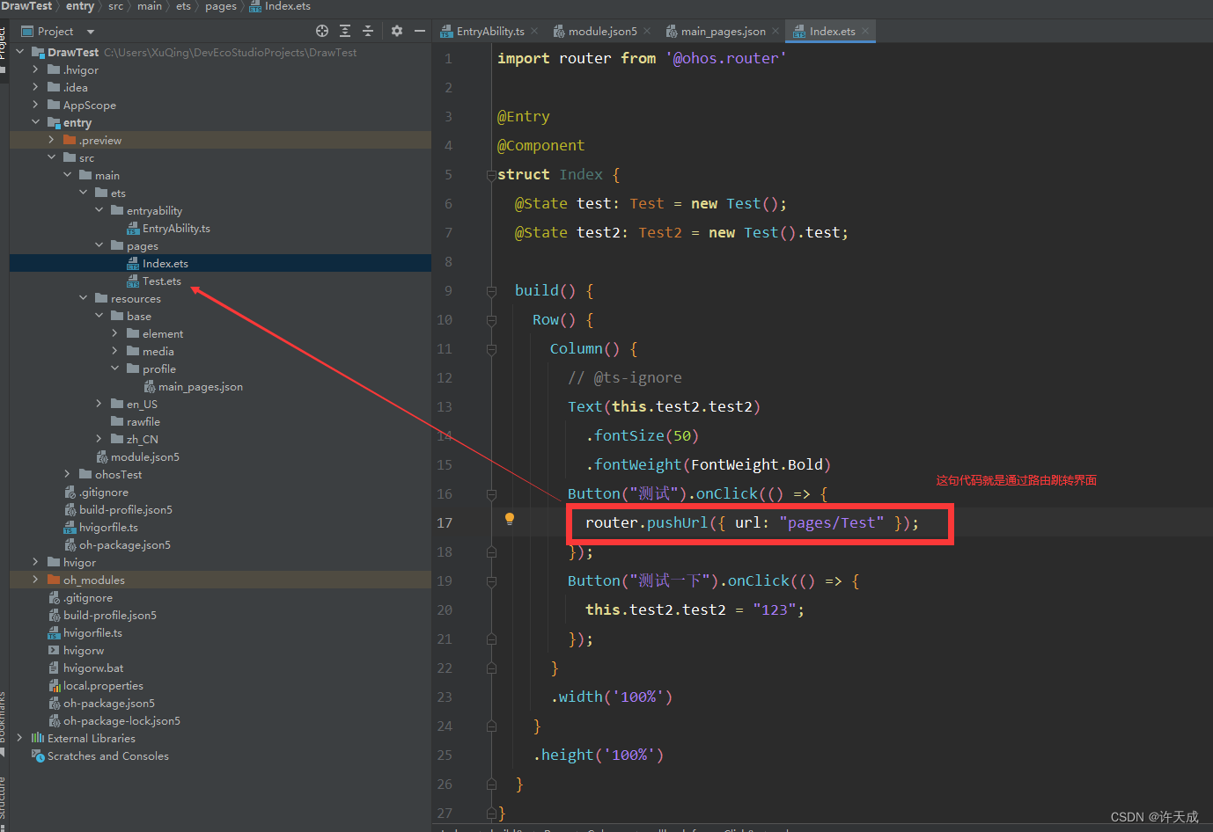Expand the element folder

(x=114, y=333)
